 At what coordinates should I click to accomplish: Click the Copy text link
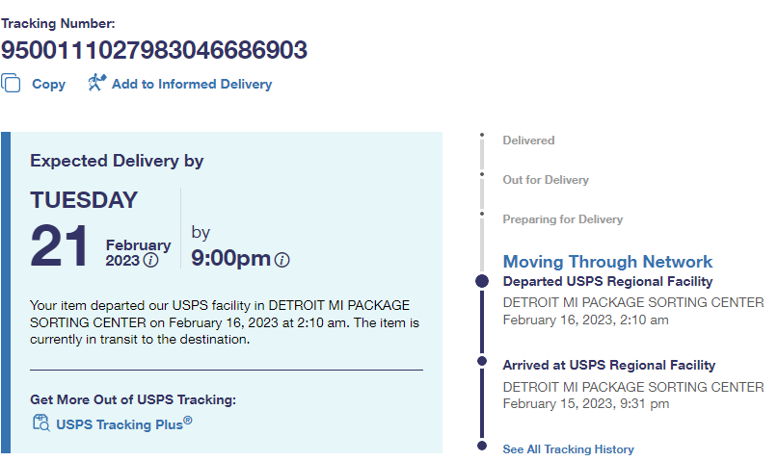48,84
